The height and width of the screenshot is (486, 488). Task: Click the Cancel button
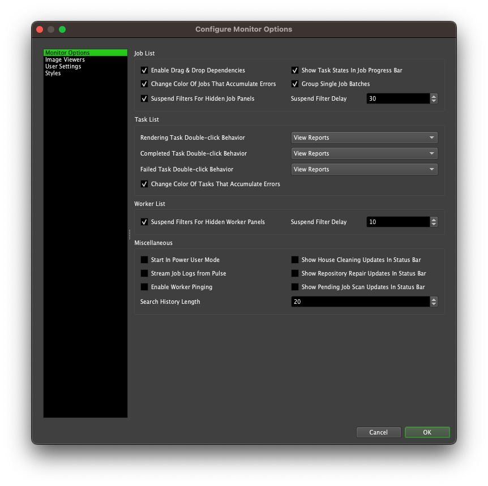[x=378, y=432]
